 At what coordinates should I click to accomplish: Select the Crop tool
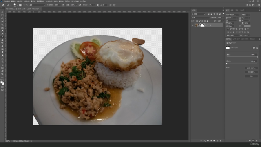point(2,24)
